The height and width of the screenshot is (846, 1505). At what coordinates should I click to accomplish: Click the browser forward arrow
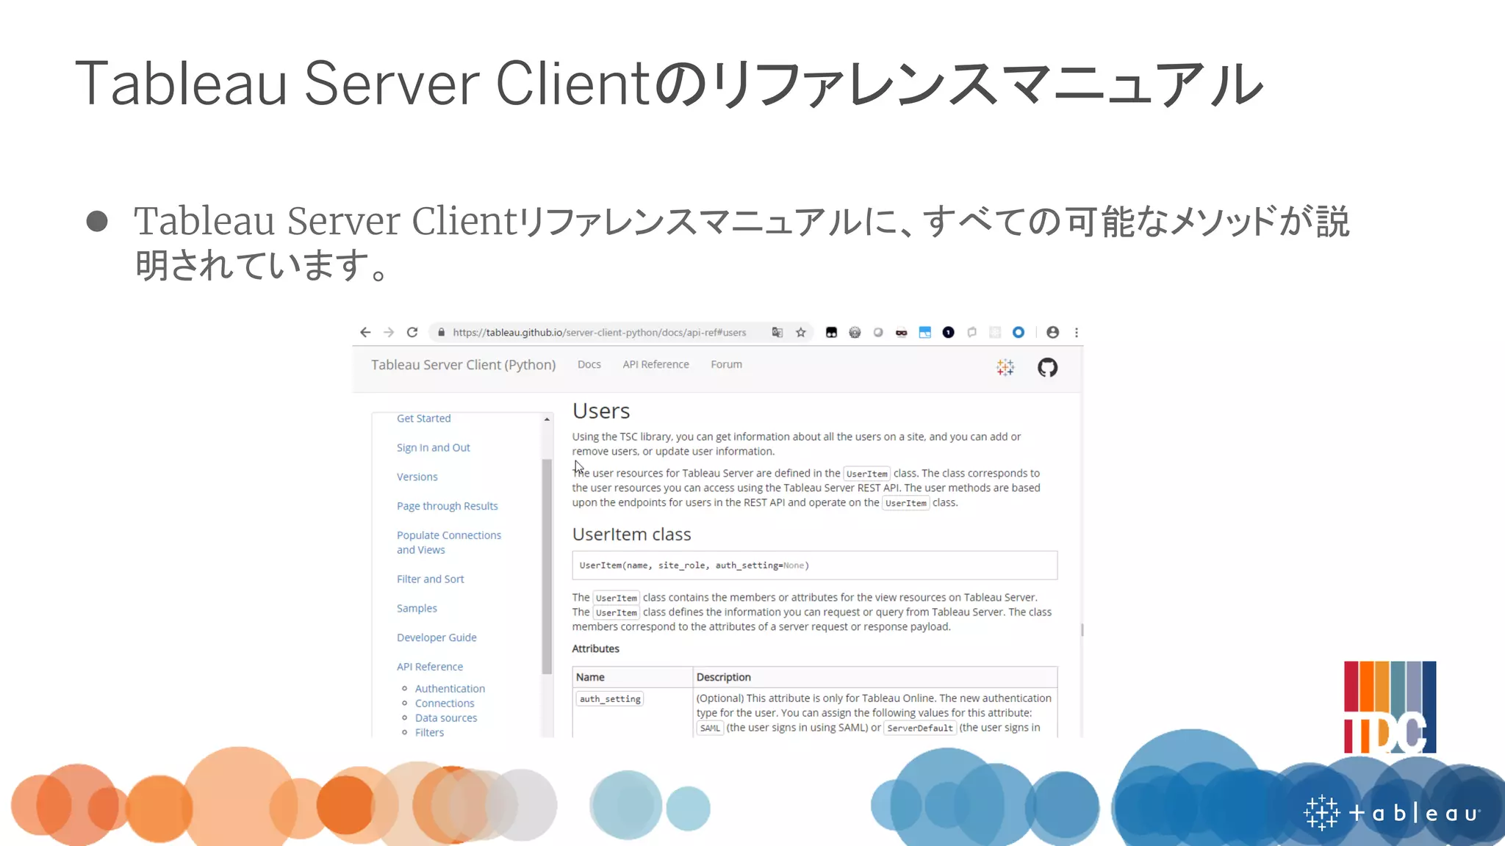pyautogui.click(x=389, y=333)
